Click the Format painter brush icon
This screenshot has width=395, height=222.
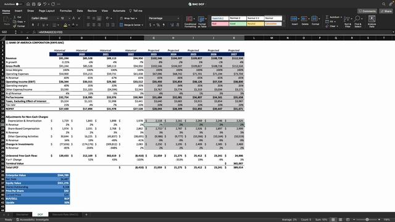coord(15,26)
